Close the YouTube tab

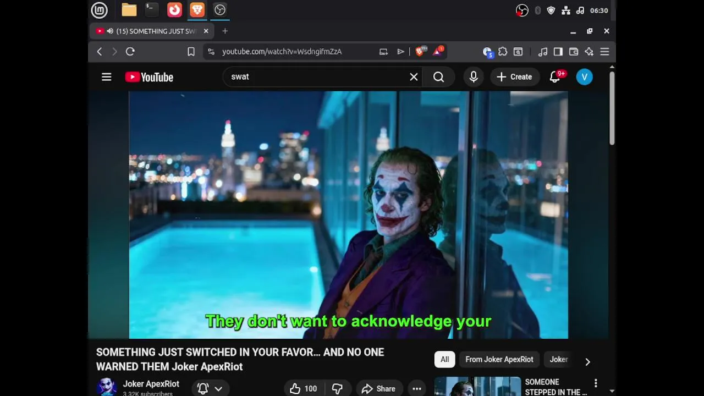click(x=206, y=31)
